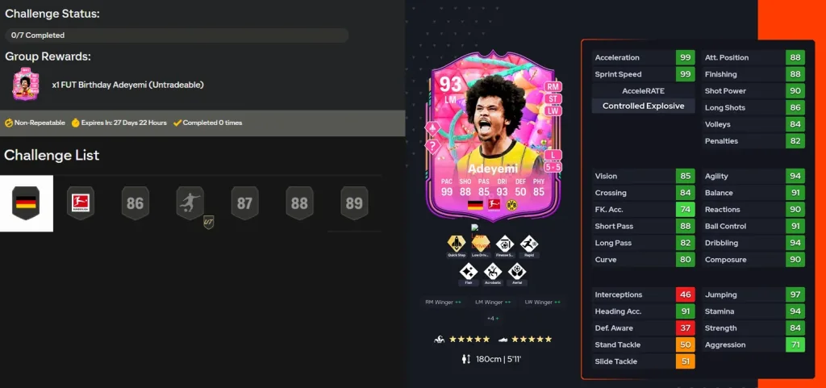Open the Bundesliga logo challenge
826x388 pixels.
tap(81, 203)
